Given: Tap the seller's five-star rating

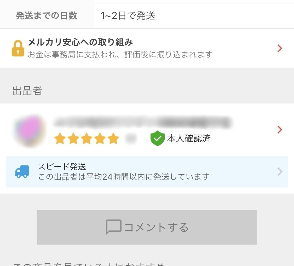Looking at the screenshot, I should coord(87,138).
